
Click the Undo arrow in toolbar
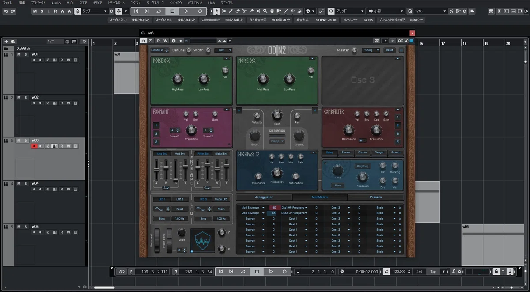(6, 11)
